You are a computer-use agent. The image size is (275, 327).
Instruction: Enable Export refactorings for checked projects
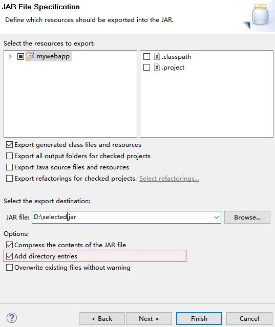coord(9,178)
